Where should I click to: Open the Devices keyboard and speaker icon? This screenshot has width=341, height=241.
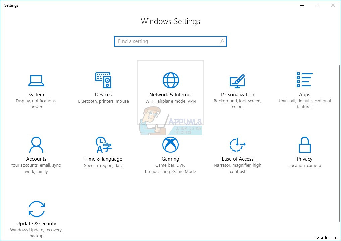click(103, 80)
